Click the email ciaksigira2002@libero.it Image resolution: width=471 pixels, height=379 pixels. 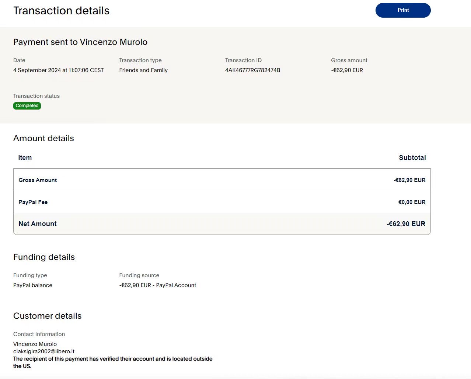click(x=44, y=351)
